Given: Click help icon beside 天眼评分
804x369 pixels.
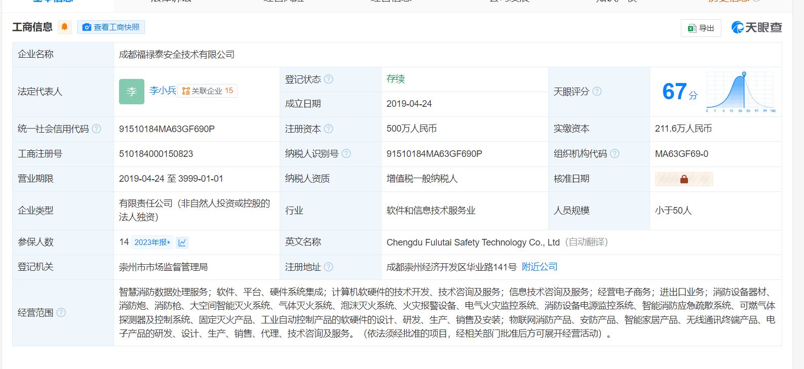Looking at the screenshot, I should pos(597,92).
